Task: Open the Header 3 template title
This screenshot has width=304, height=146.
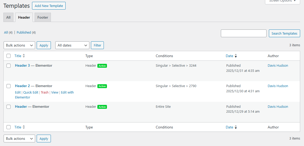Action: pyautogui.click(x=22, y=66)
